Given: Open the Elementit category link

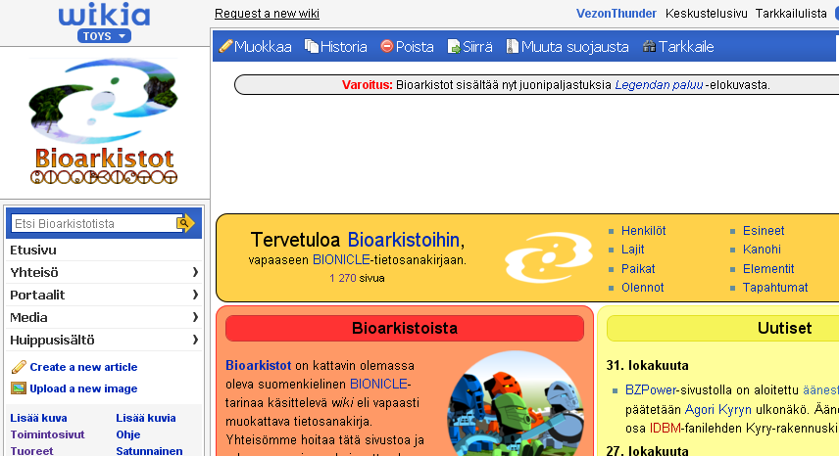Looking at the screenshot, I should click(768, 268).
